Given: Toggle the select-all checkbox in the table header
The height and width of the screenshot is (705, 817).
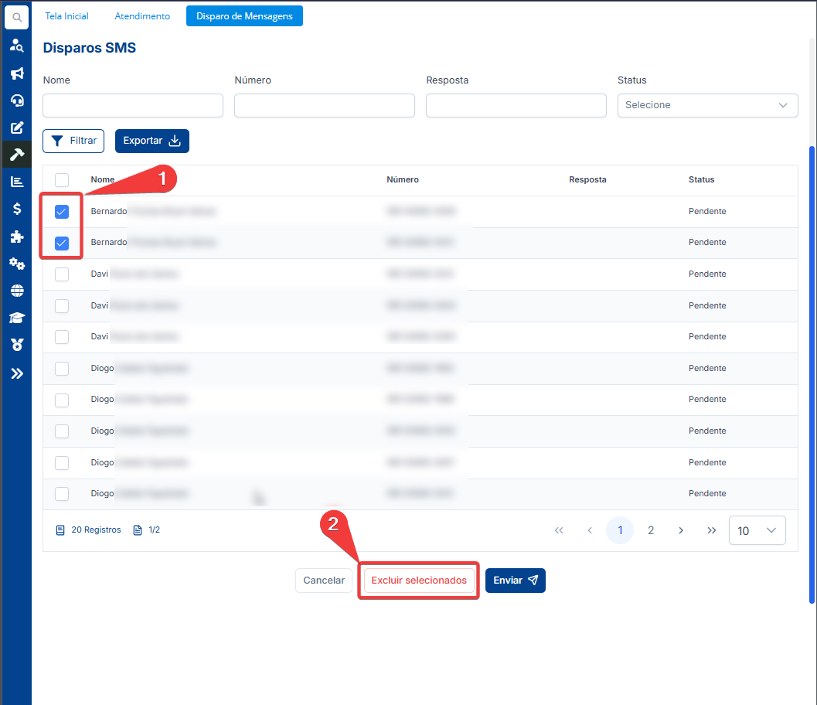Looking at the screenshot, I should [62, 180].
